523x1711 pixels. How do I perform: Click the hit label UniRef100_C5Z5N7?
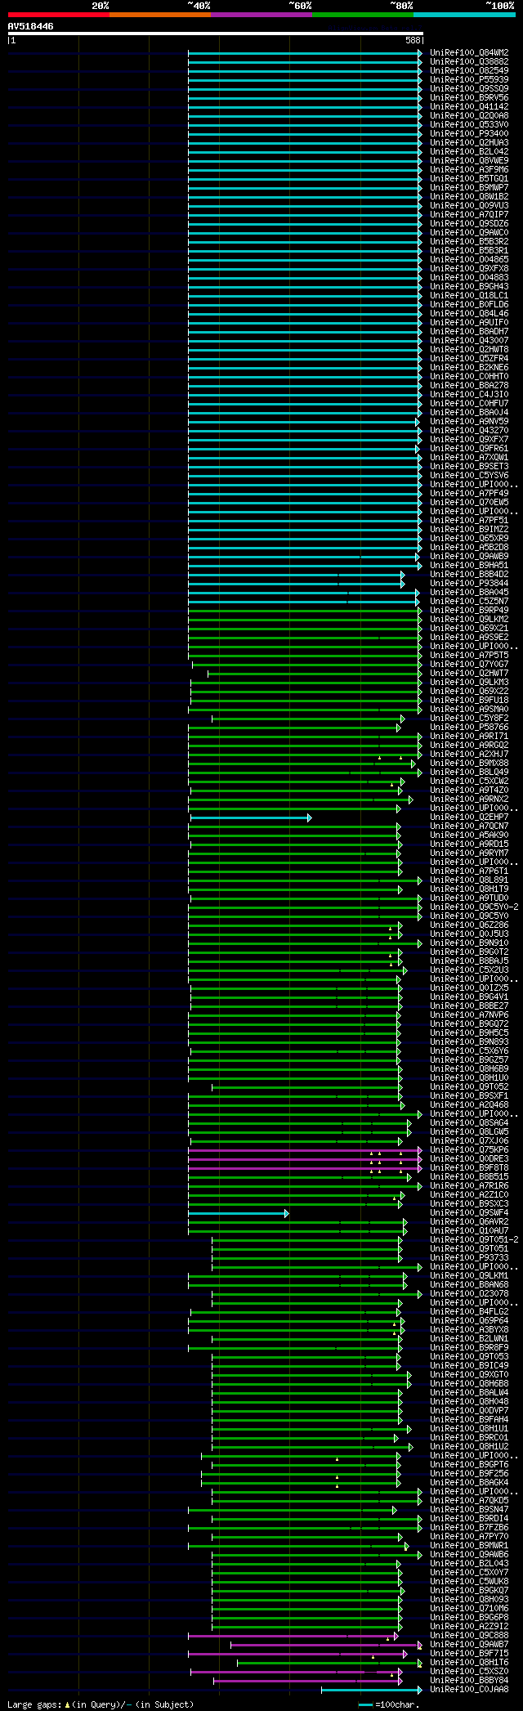point(469,602)
